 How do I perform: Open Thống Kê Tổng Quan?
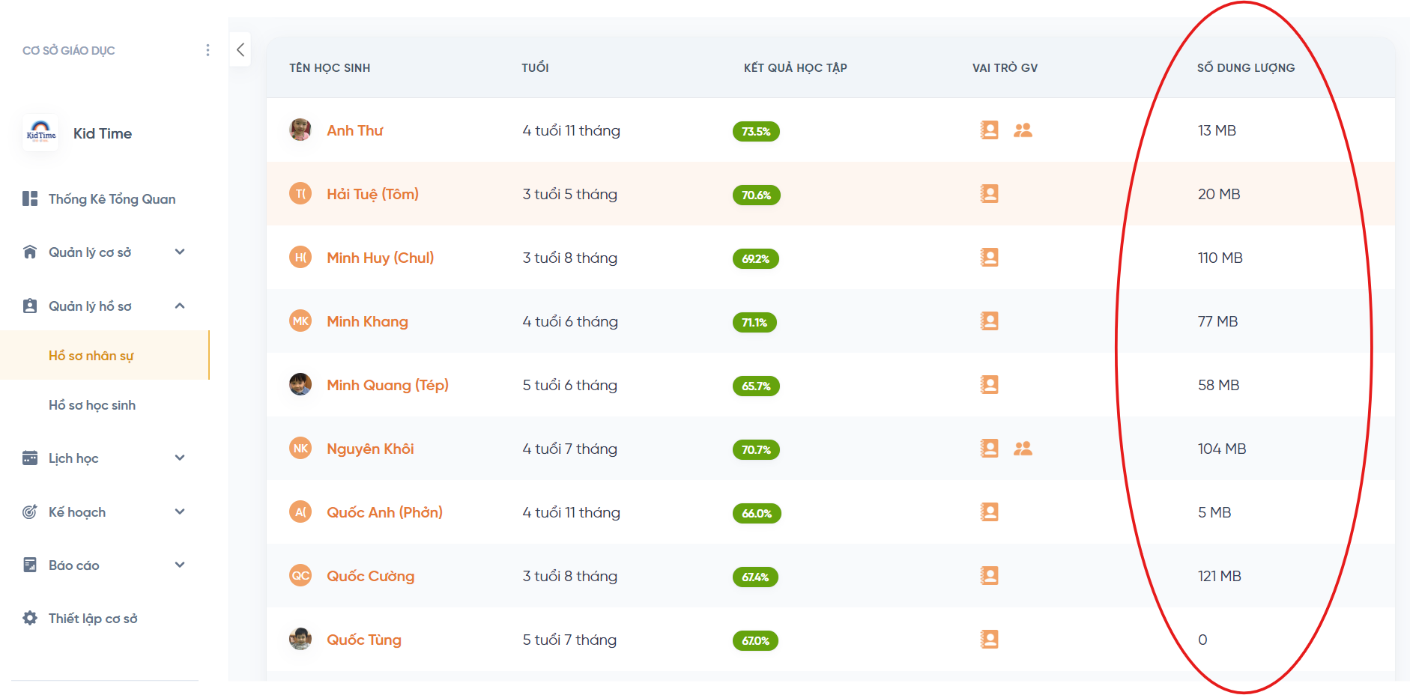(x=112, y=199)
